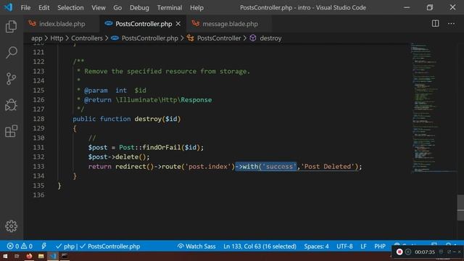This screenshot has height=261, width=464.
Task: Open the Go menu
Action: tap(117, 8)
